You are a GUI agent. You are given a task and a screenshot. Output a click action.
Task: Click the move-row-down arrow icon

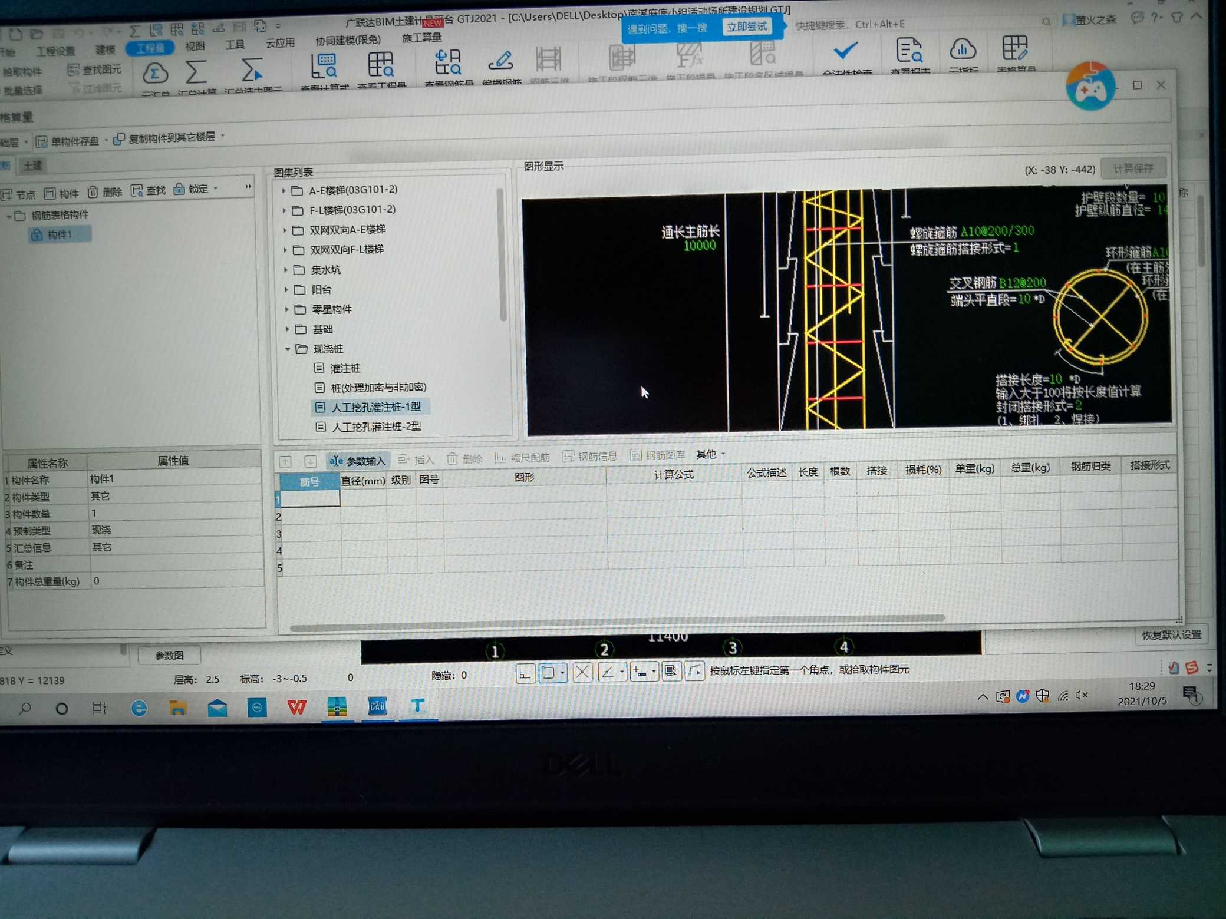pyautogui.click(x=310, y=462)
